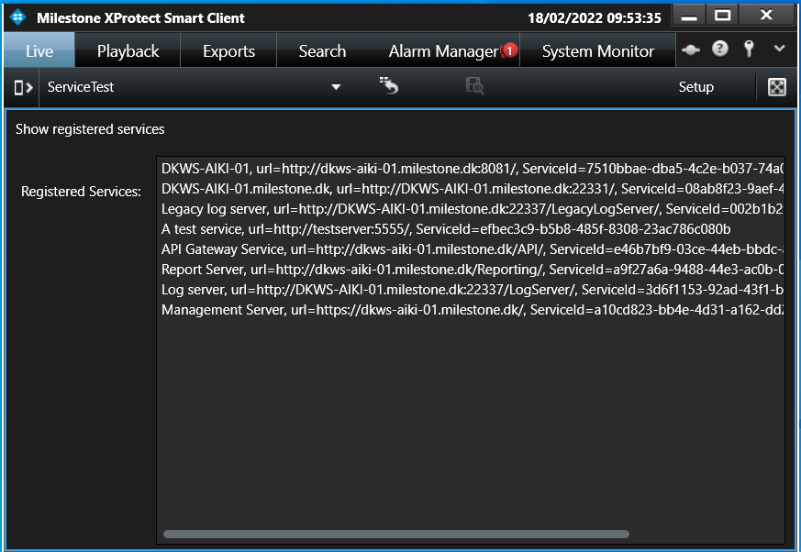Screen dimensions: 801x552
Task: Click the reload view icon
Action: point(389,86)
